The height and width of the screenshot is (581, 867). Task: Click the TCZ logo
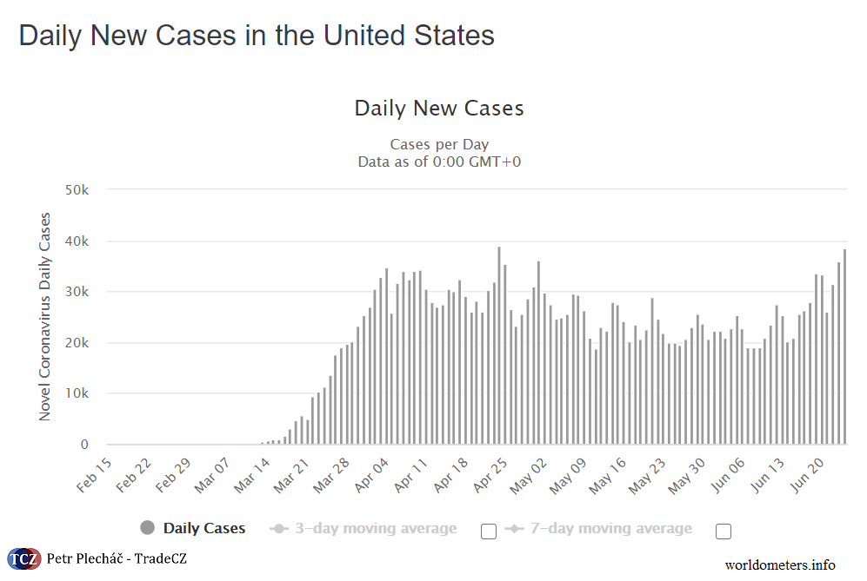[x=22, y=558]
